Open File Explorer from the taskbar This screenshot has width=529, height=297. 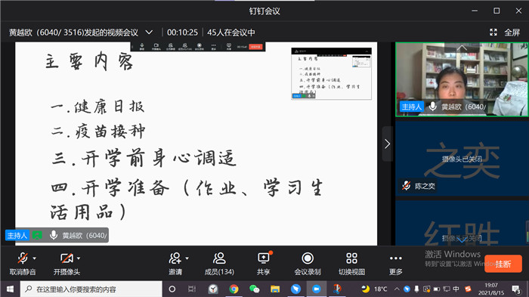275,289
